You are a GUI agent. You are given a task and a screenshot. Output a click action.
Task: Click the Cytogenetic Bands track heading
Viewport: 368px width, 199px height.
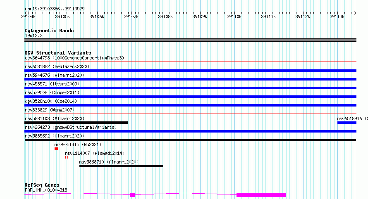coord(49,31)
